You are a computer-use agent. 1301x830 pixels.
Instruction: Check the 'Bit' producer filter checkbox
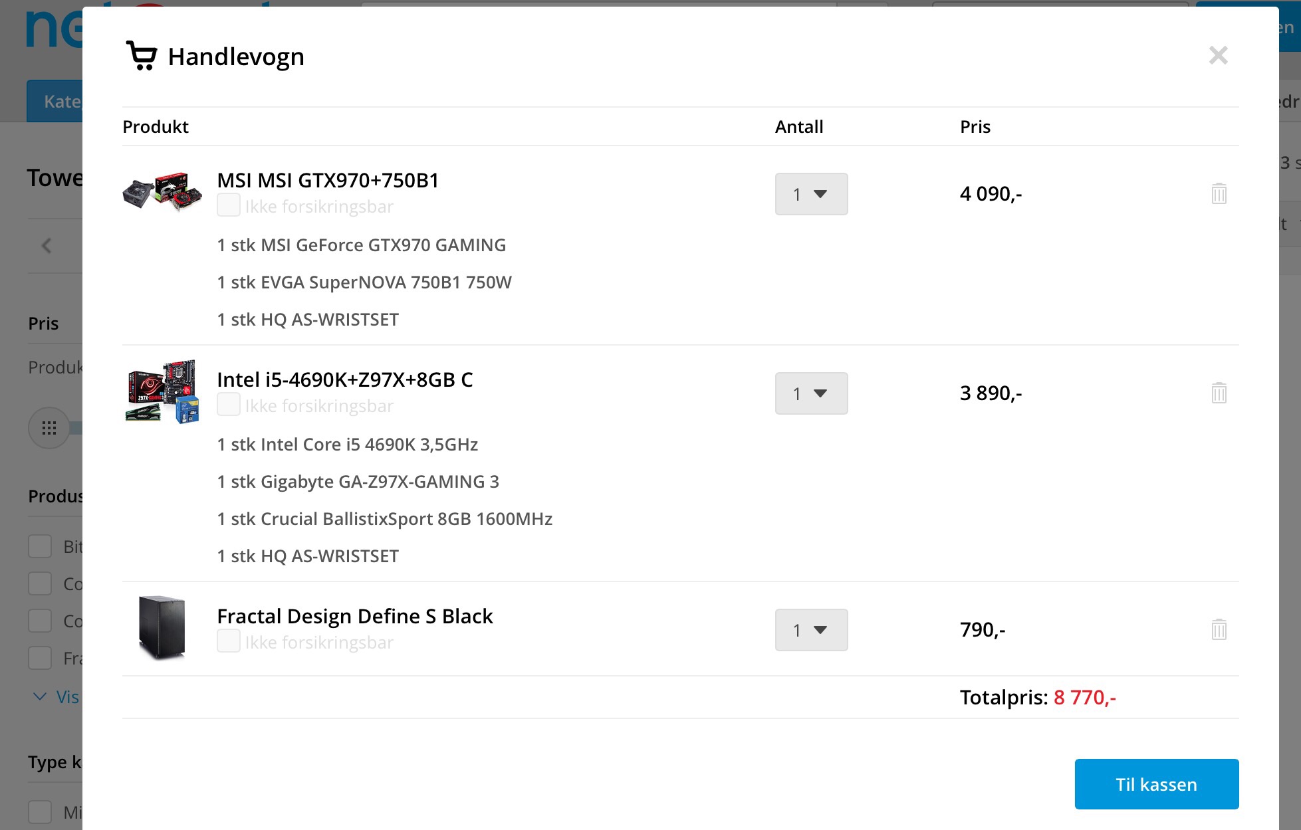(40, 546)
